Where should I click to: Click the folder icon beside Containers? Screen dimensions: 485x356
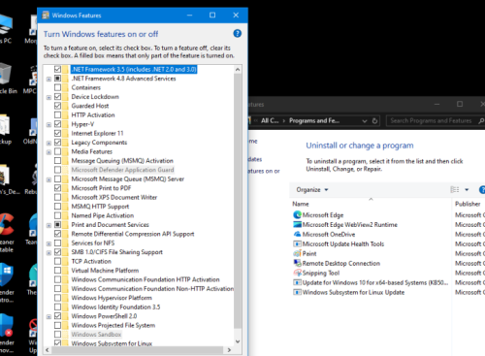click(x=65, y=87)
